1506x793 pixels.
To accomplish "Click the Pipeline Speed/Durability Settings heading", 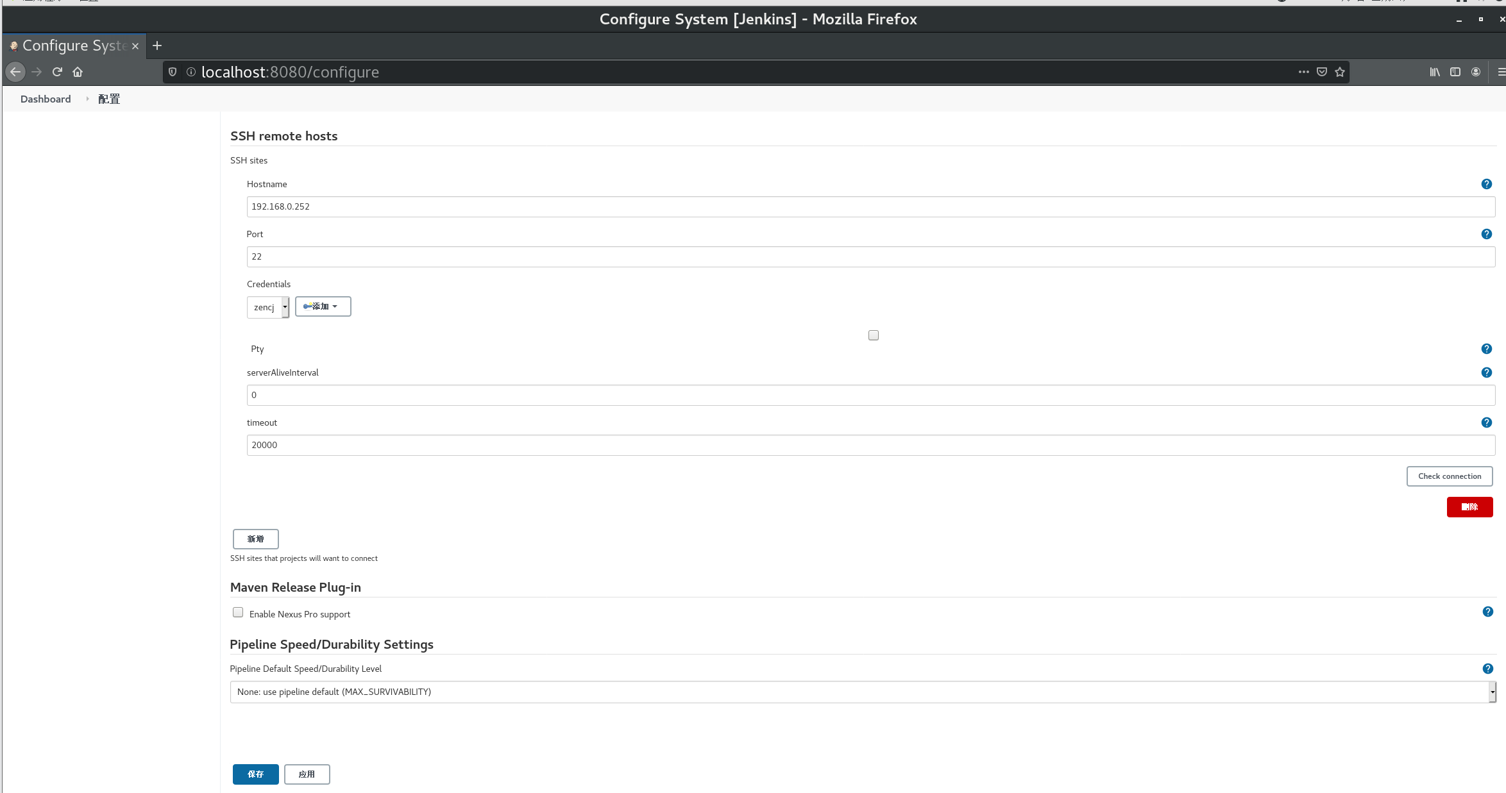I will (x=331, y=644).
